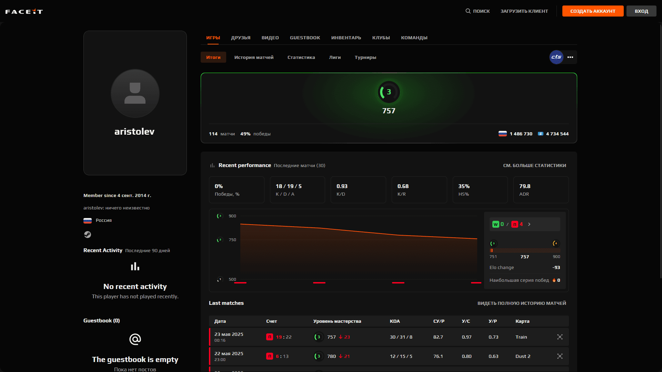Expand the wins/losses streak chevron
This screenshot has width=662, height=372.
click(529, 224)
